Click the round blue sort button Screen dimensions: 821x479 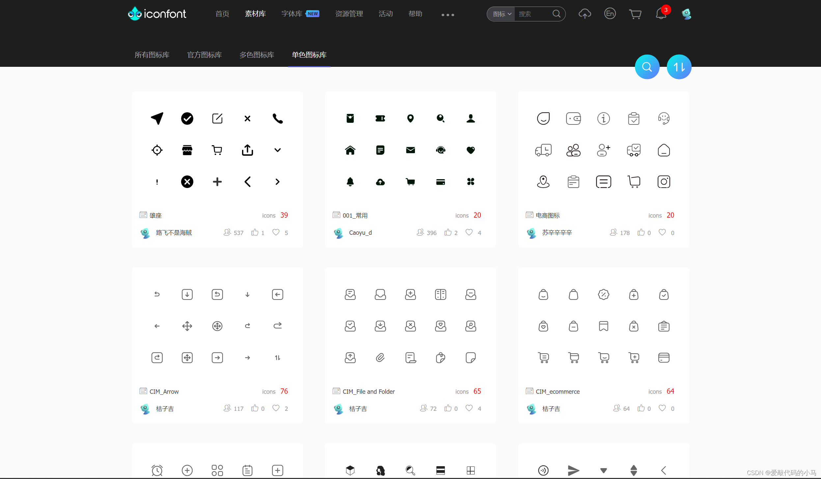click(x=679, y=67)
